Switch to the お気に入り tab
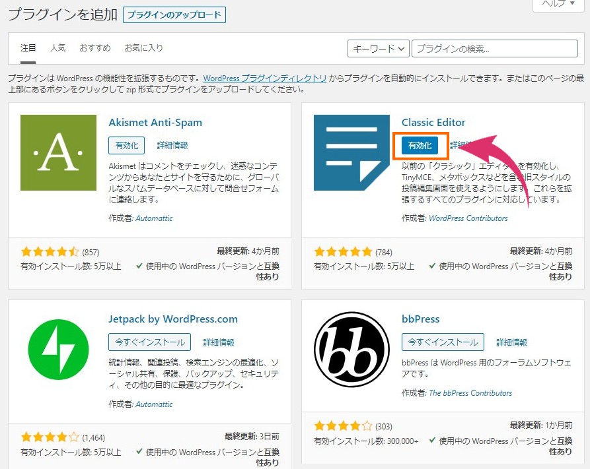Viewport: 590px width, 469px height. coord(143,48)
